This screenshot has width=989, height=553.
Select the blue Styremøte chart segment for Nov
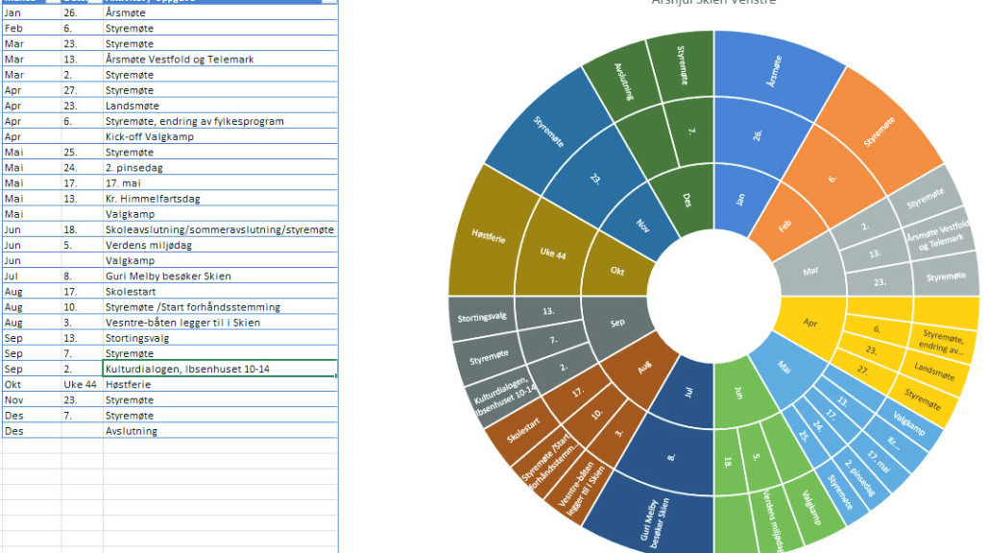point(548,132)
